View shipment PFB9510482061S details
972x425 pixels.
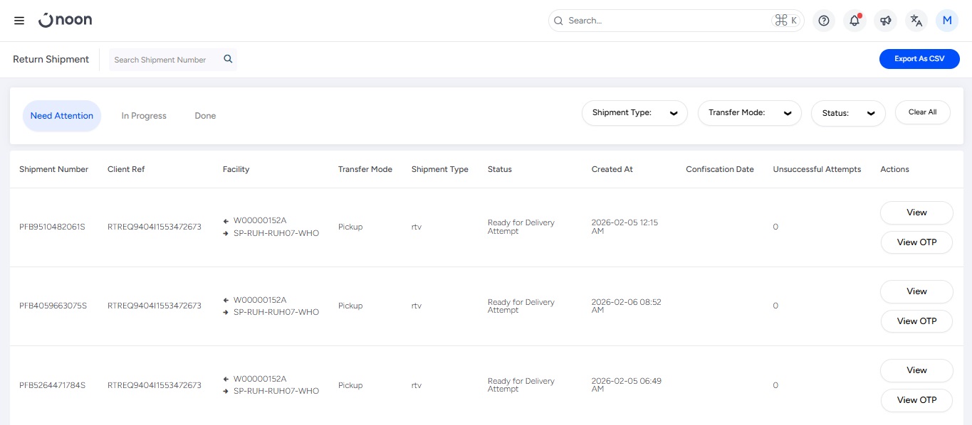point(916,212)
